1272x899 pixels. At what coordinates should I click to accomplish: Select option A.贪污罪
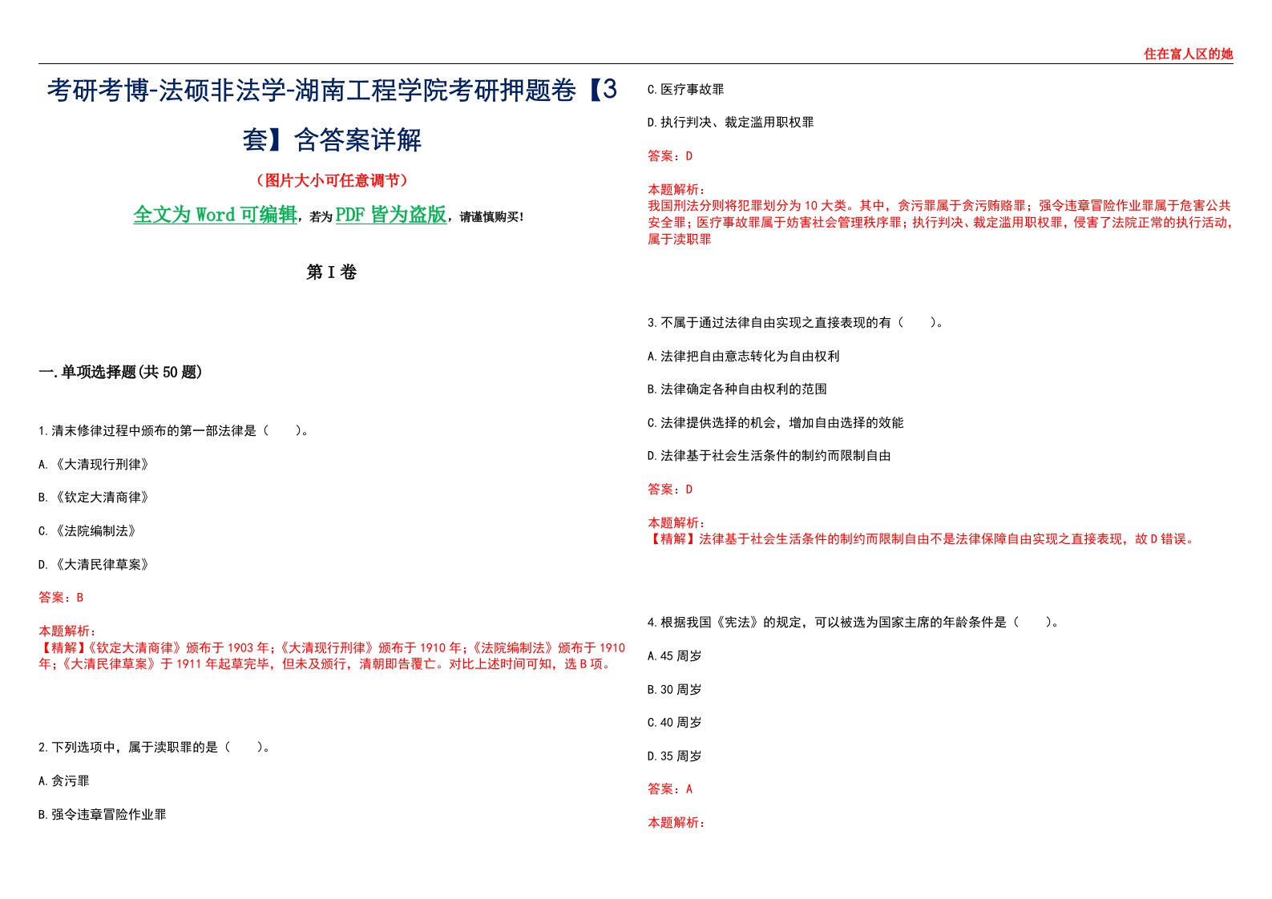tap(64, 780)
